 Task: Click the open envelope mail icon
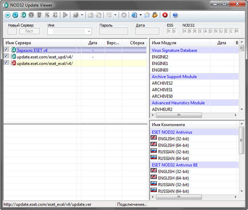[x=147, y=15]
